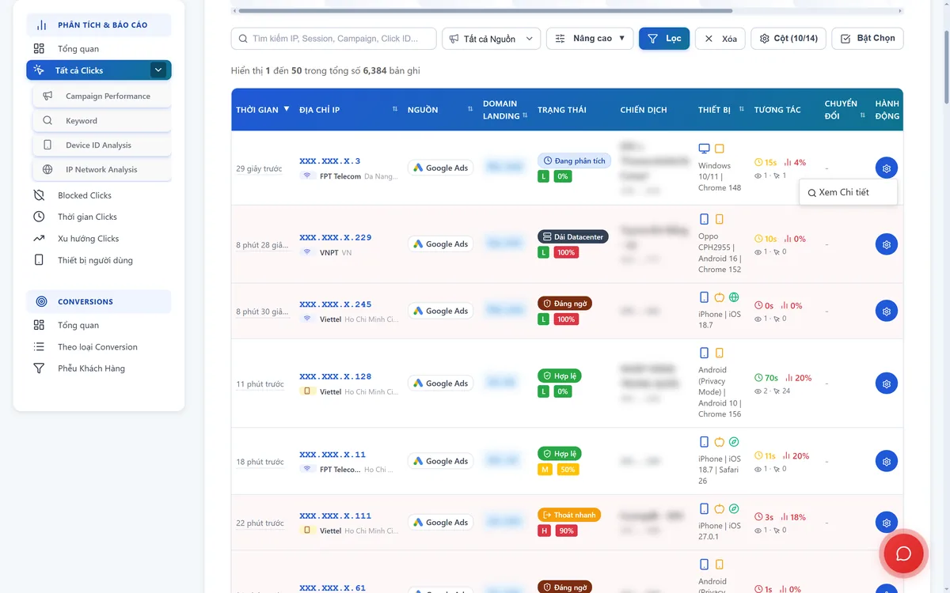Click the globe icon in XXX.XXX.X.245 row

(734, 297)
